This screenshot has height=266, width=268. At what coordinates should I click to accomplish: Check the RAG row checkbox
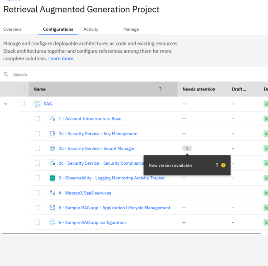tap(22, 104)
